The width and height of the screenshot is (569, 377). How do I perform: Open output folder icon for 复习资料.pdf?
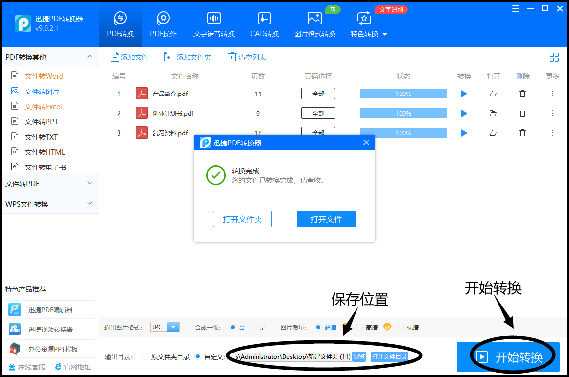(493, 133)
